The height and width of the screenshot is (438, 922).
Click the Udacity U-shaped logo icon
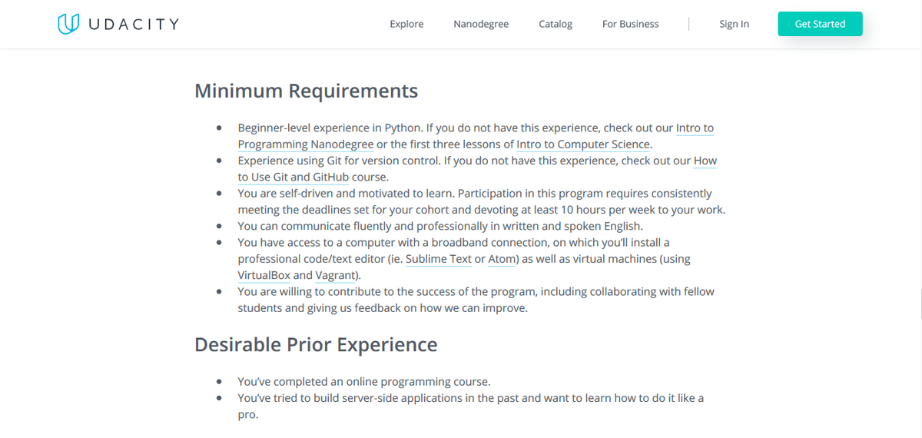[68, 24]
